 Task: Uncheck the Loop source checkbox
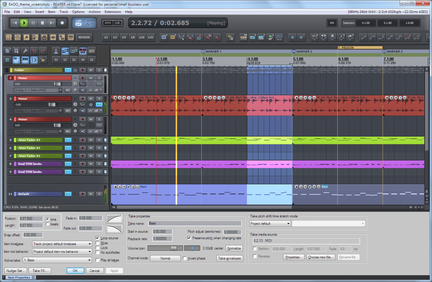pyautogui.click(x=98, y=238)
